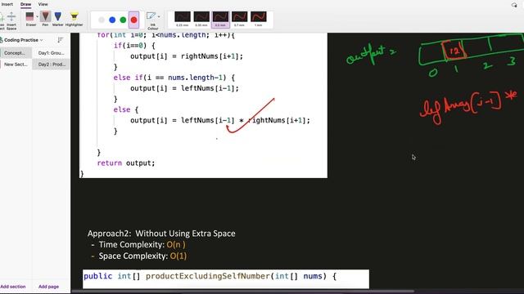Choose the 0.5 mm pen thickness

pos(220,19)
